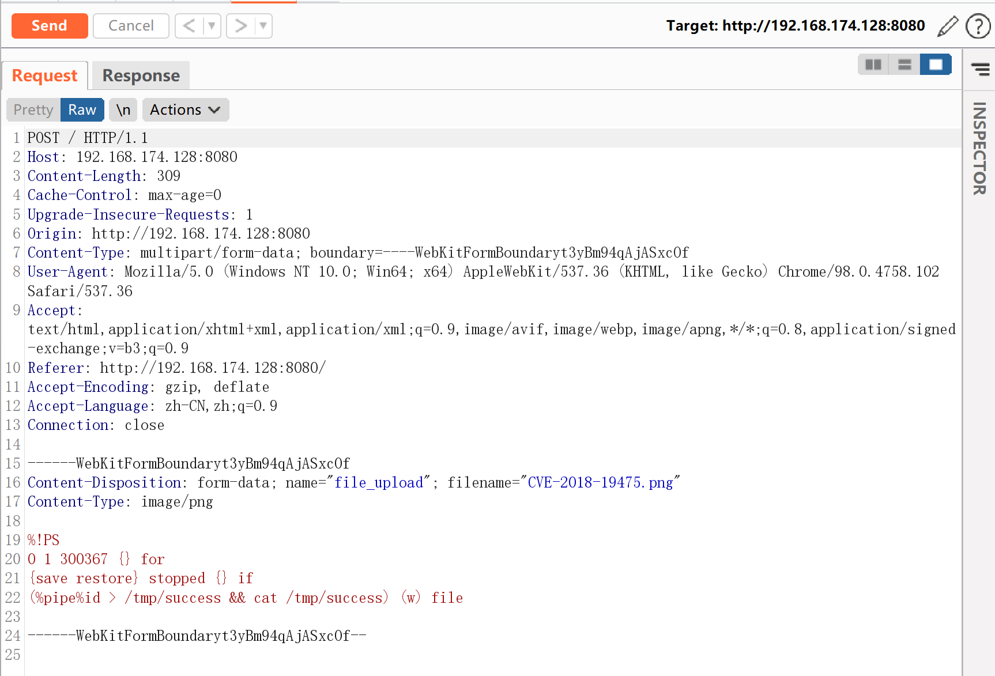
Task: Send the request to the target
Action: [49, 25]
